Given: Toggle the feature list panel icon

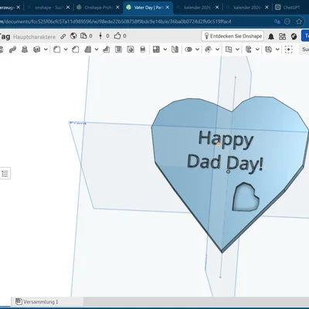Looking at the screenshot, I should click(x=5, y=174).
